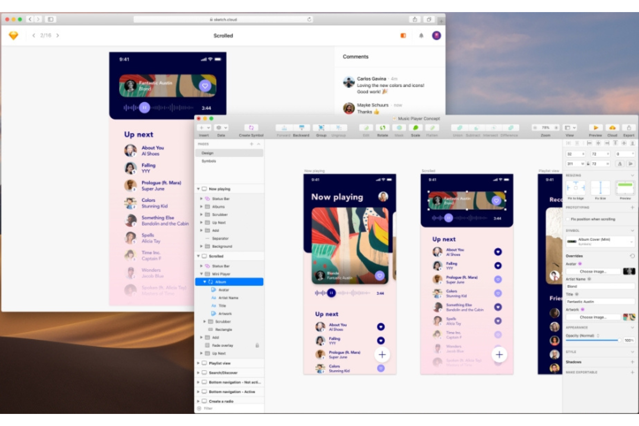Toggle Fix position when scrolling checkbox

point(568,219)
